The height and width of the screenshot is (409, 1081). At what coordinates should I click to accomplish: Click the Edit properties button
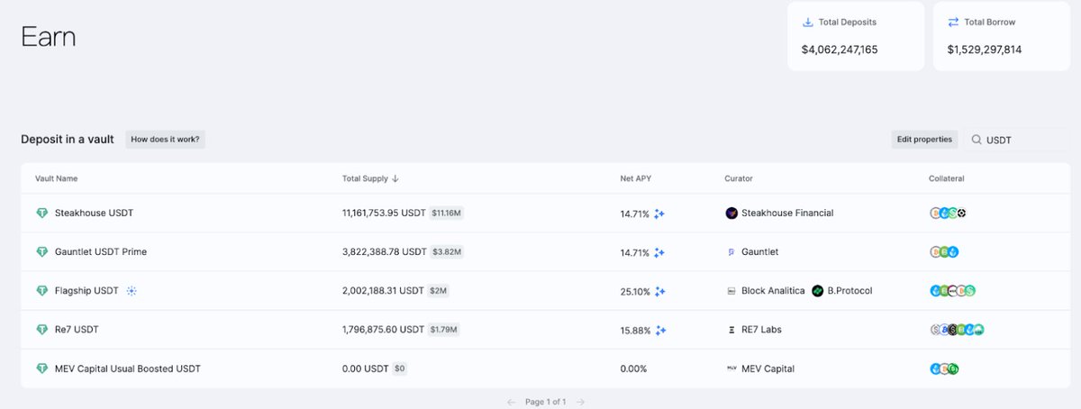coord(923,140)
